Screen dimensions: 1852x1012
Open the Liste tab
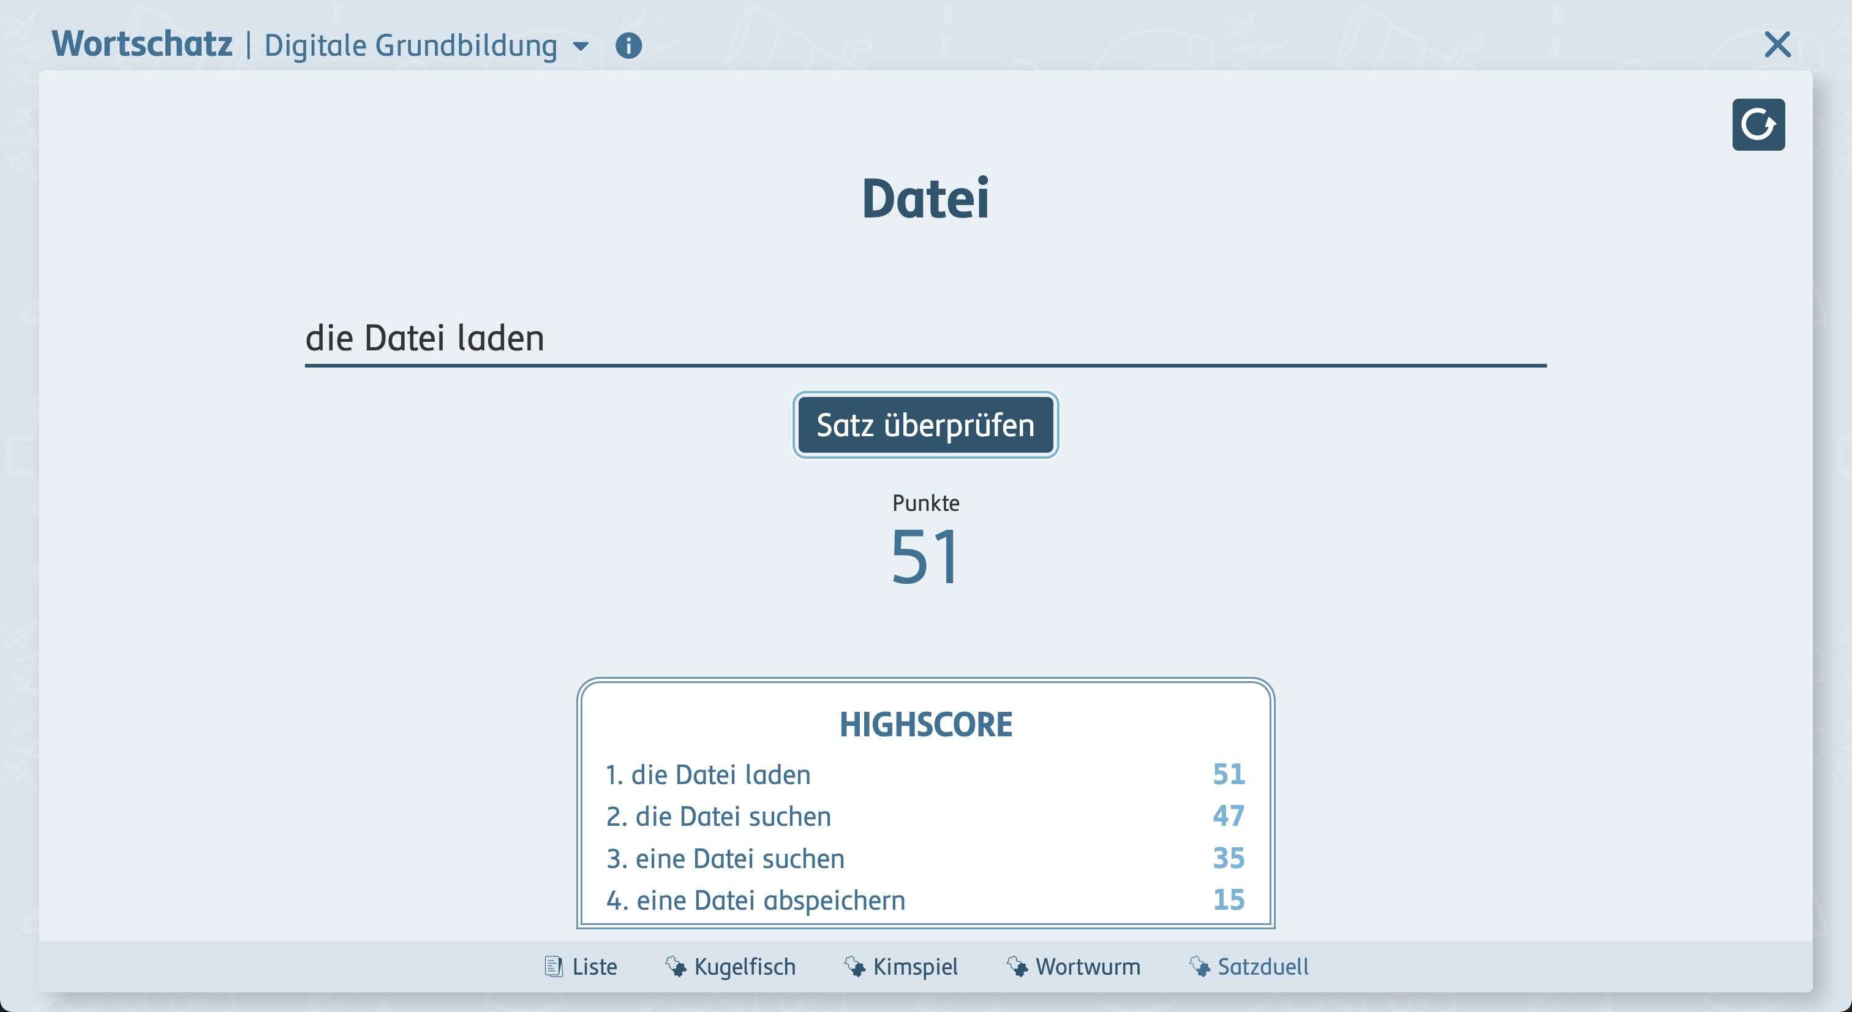pos(581,966)
